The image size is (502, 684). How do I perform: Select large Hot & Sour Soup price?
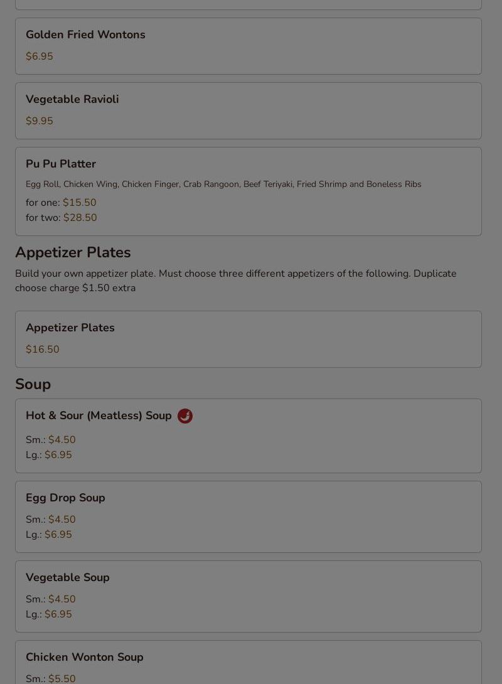(x=58, y=455)
